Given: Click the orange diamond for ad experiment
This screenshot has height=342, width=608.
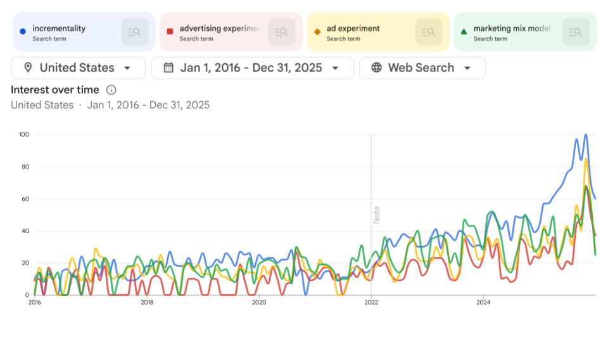Looking at the screenshot, I should (x=317, y=31).
